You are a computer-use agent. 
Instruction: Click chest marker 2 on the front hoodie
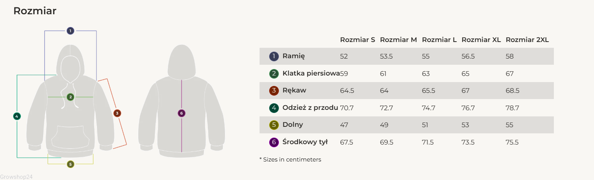70,97
